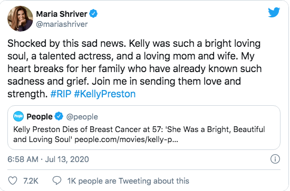This screenshot has height=191, width=290.
Task: Click the info icon beside the date
Action: point(275,159)
